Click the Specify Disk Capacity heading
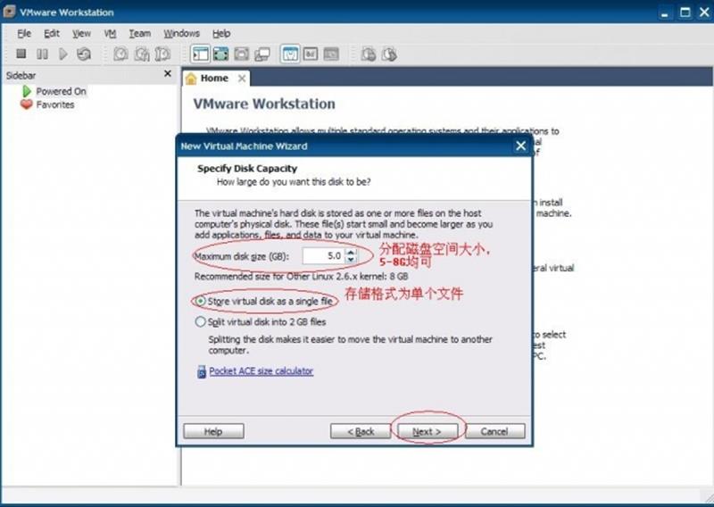The image size is (714, 507). click(247, 169)
